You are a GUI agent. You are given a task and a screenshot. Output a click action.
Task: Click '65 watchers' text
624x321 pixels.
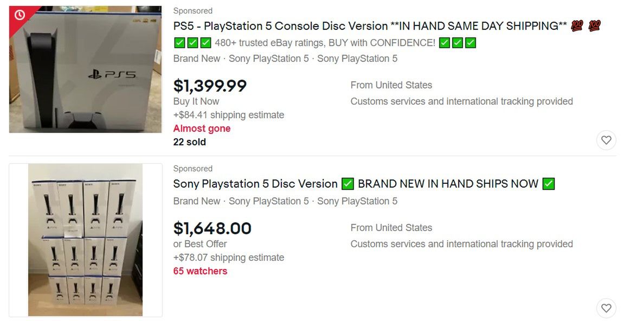click(x=200, y=271)
